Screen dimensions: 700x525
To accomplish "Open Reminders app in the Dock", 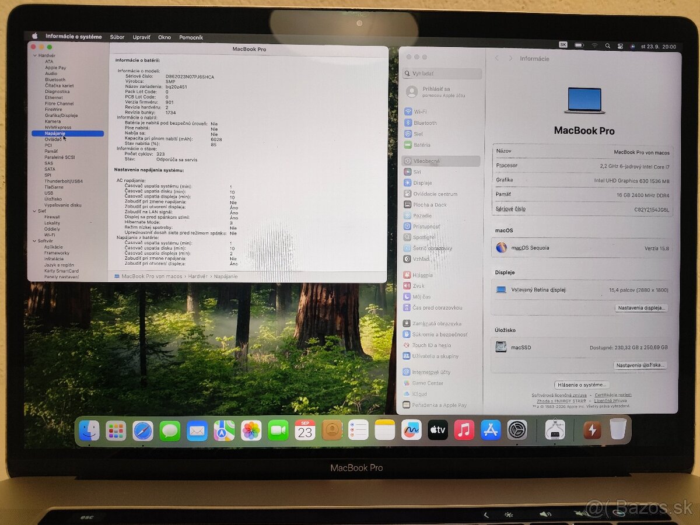I will tap(358, 430).
